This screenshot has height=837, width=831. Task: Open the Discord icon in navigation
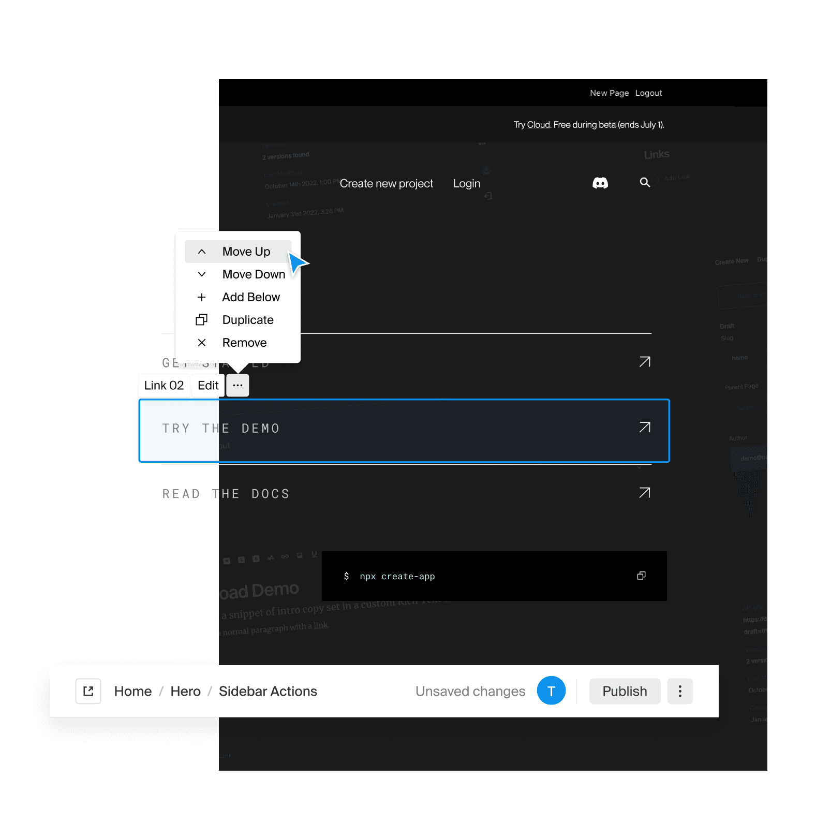(x=600, y=183)
